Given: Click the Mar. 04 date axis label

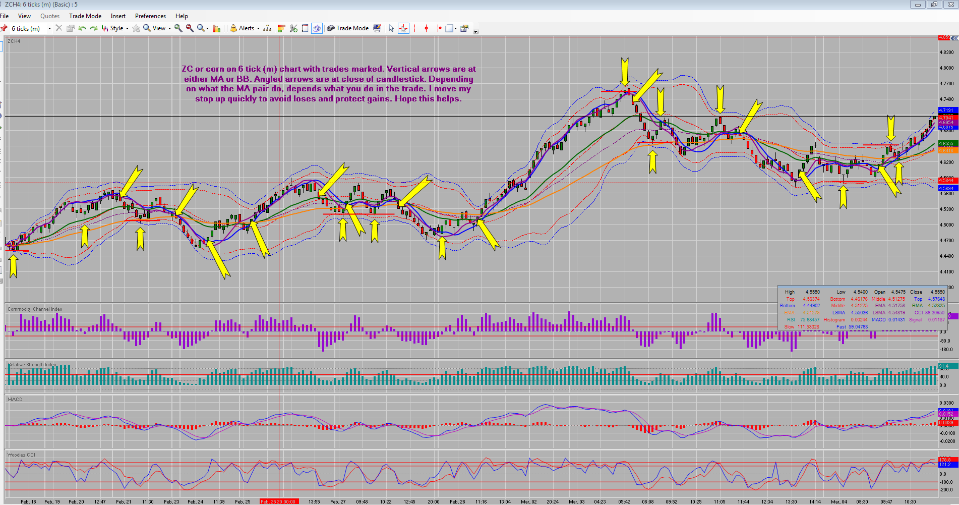Looking at the screenshot, I should coord(839,501).
